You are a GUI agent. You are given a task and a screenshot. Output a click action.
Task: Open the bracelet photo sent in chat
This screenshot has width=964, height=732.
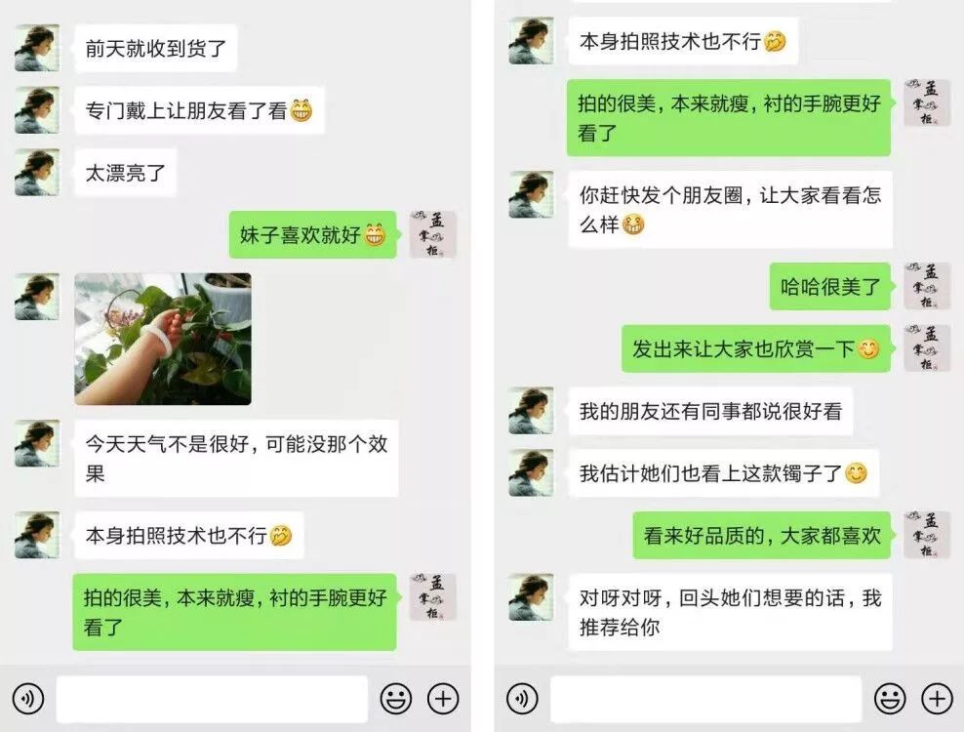pos(163,339)
